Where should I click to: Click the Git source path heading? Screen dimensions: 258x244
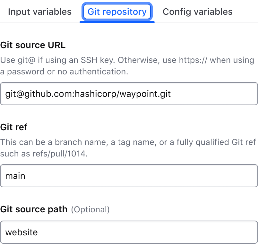pos(34,209)
